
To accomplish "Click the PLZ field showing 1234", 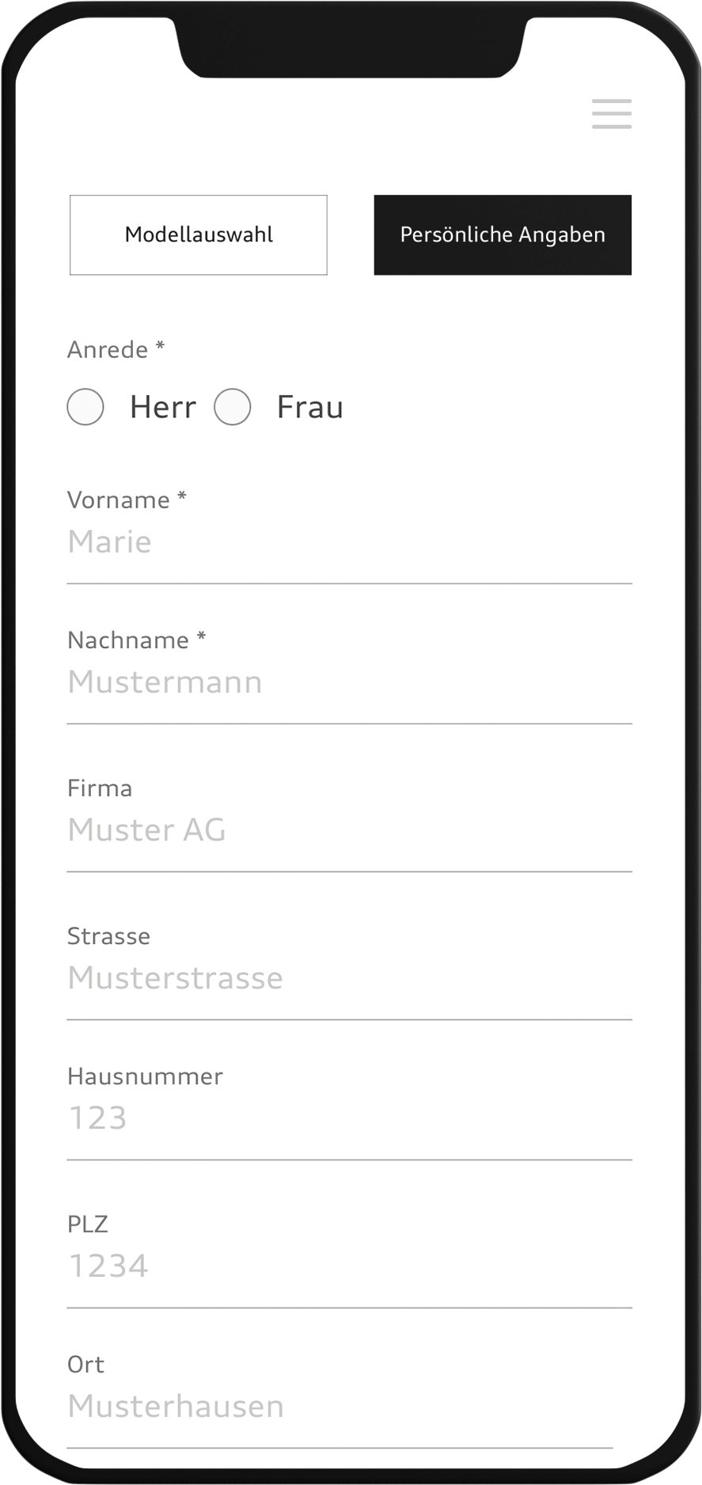I will coord(348,1266).
